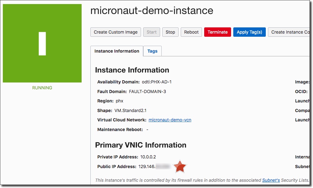Follow the Subnet's security lists link
This screenshot has height=188, width=313.
(271, 180)
